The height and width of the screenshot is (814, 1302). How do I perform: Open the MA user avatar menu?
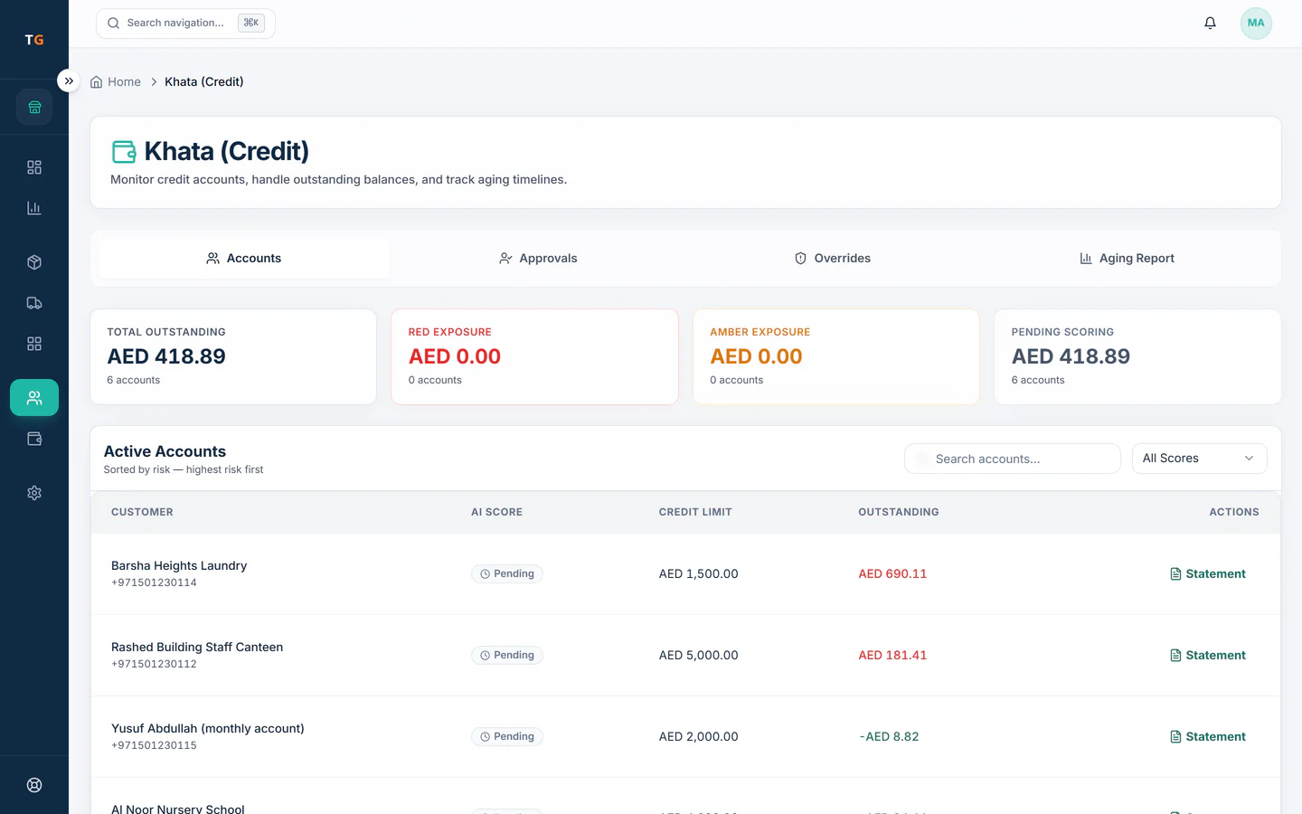coord(1256,24)
